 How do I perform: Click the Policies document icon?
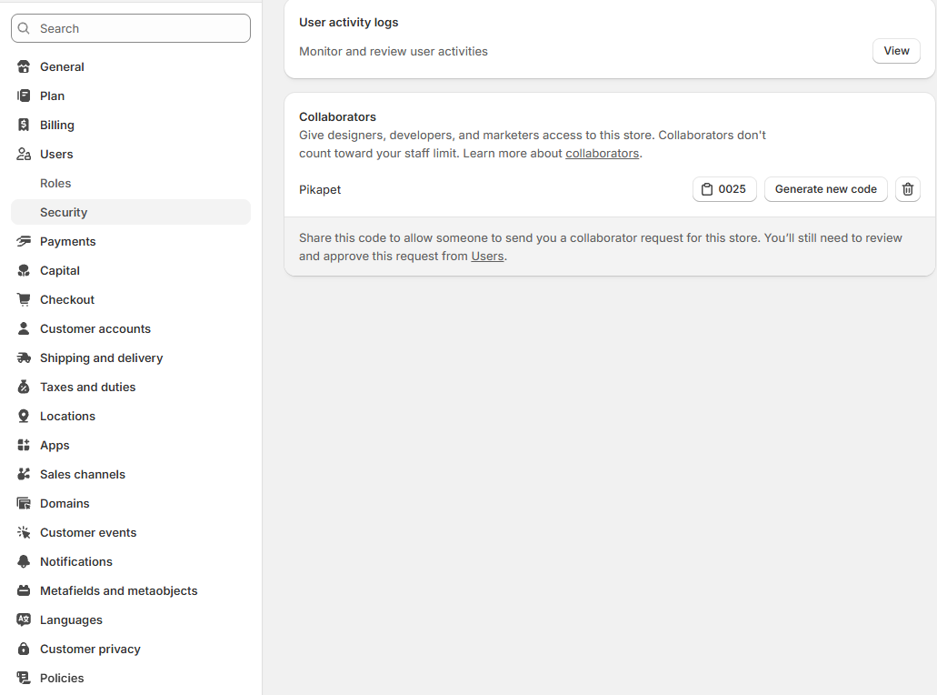tap(24, 678)
